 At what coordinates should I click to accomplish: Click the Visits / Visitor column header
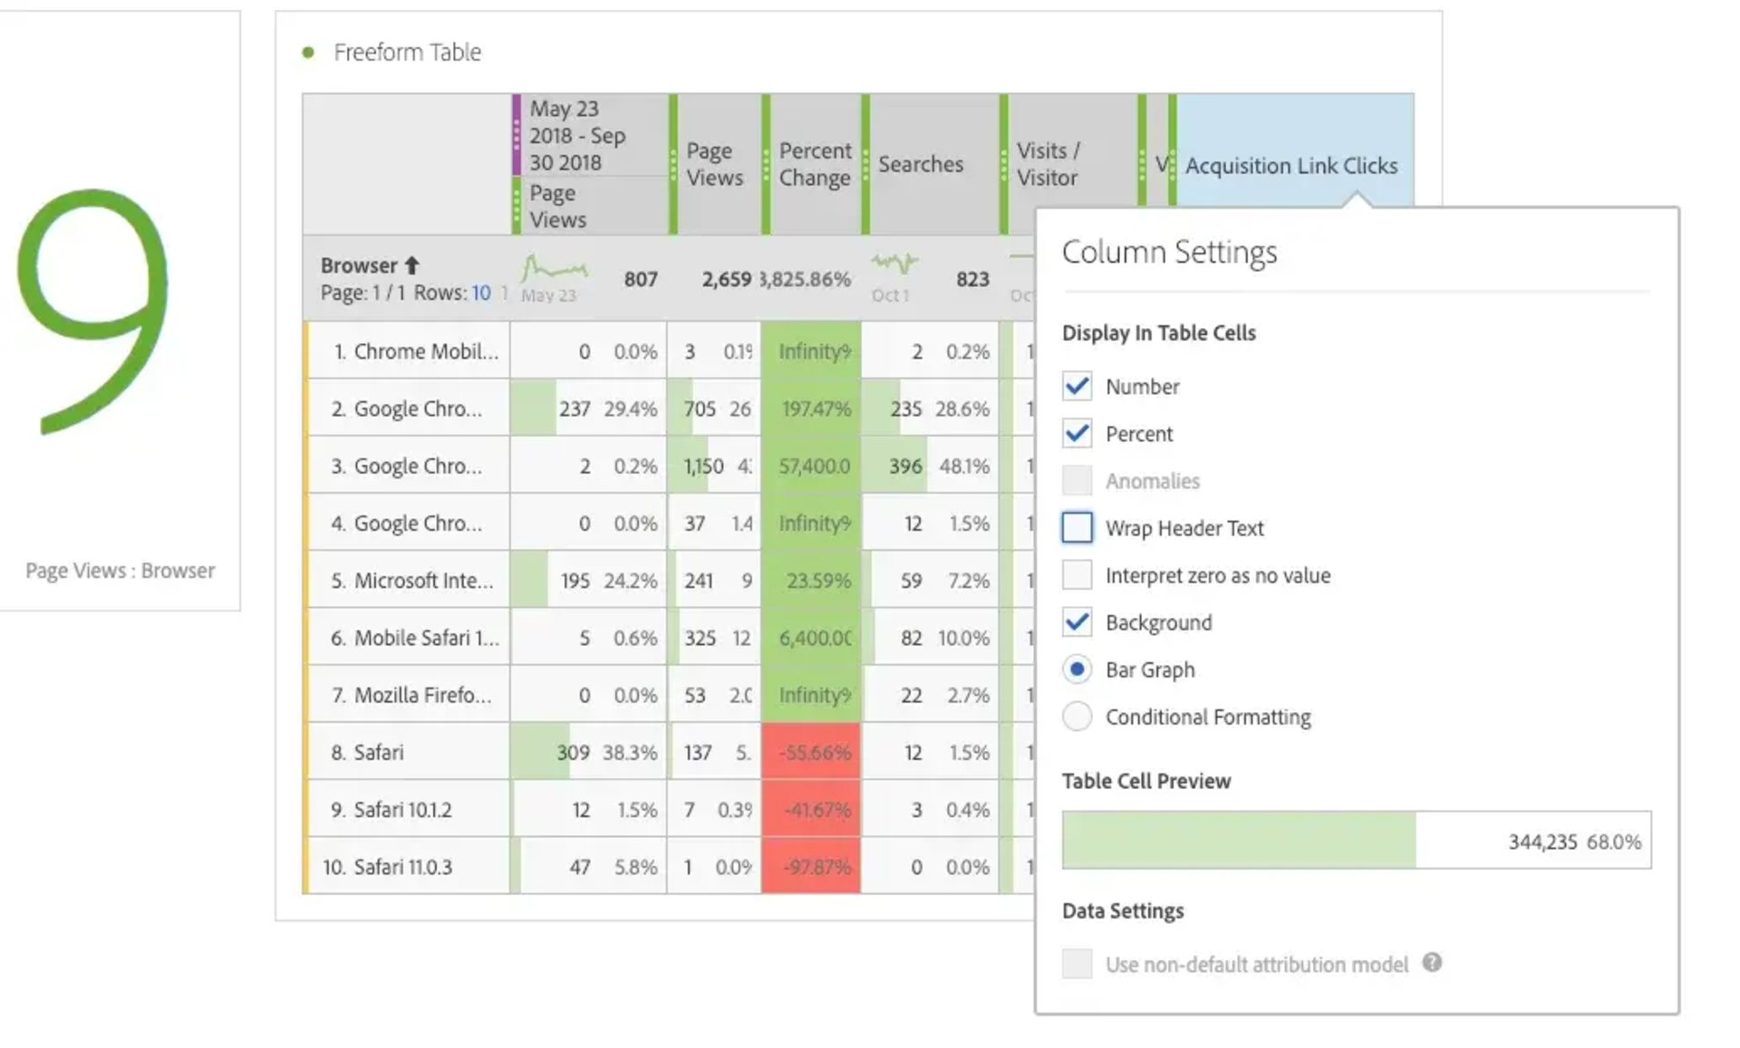1048,164
